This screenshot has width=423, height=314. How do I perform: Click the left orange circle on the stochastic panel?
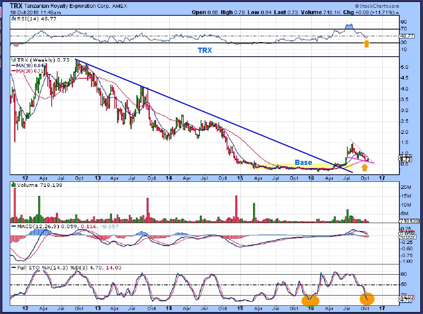point(310,300)
